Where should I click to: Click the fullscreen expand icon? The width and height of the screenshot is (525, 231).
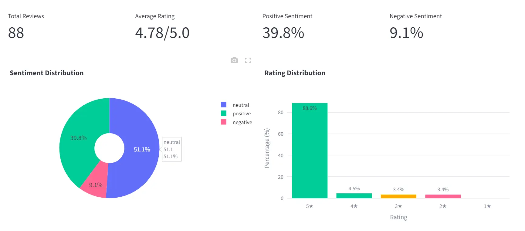248,60
